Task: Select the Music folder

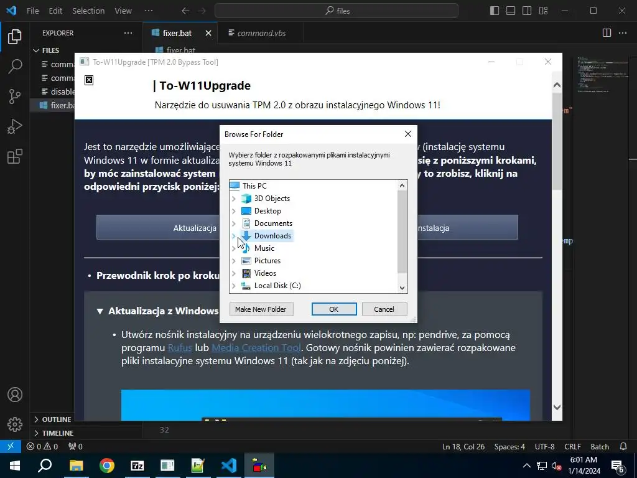Action: pyautogui.click(x=264, y=248)
